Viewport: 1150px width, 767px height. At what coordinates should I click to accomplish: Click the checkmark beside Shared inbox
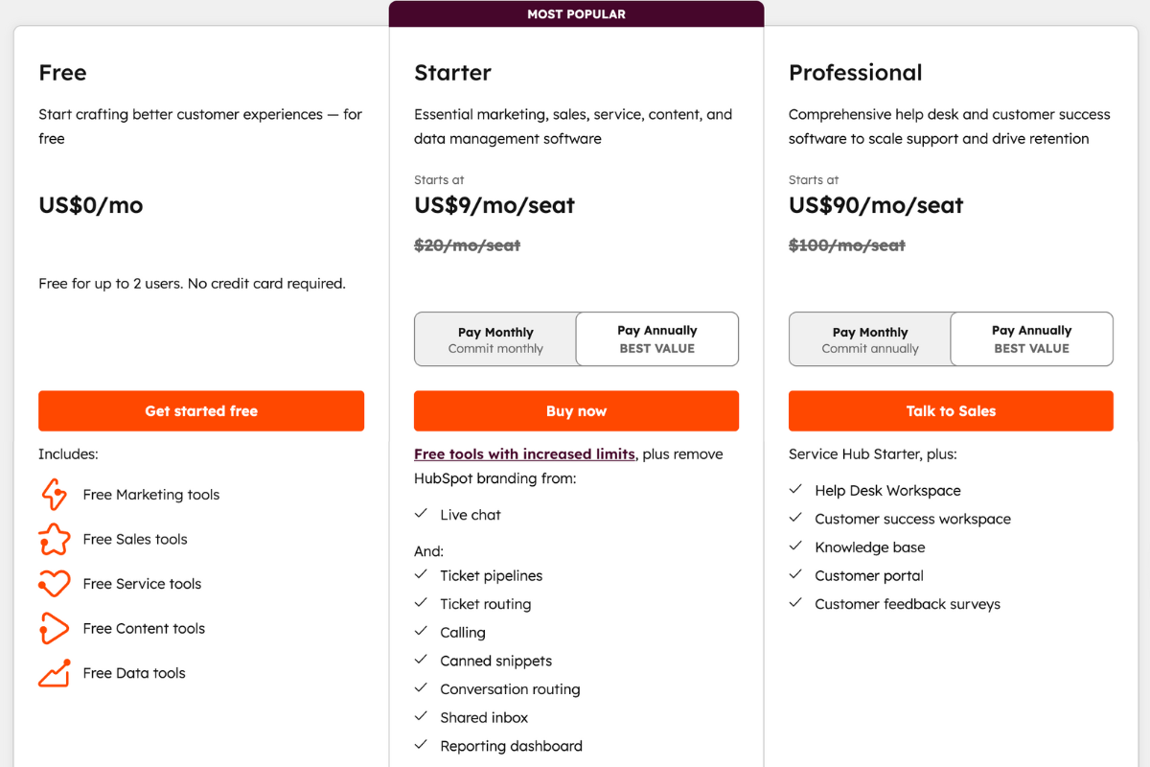(421, 717)
